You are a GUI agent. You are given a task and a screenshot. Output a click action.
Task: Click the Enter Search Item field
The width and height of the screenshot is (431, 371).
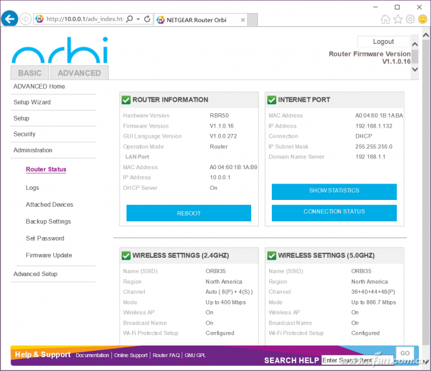(357, 360)
